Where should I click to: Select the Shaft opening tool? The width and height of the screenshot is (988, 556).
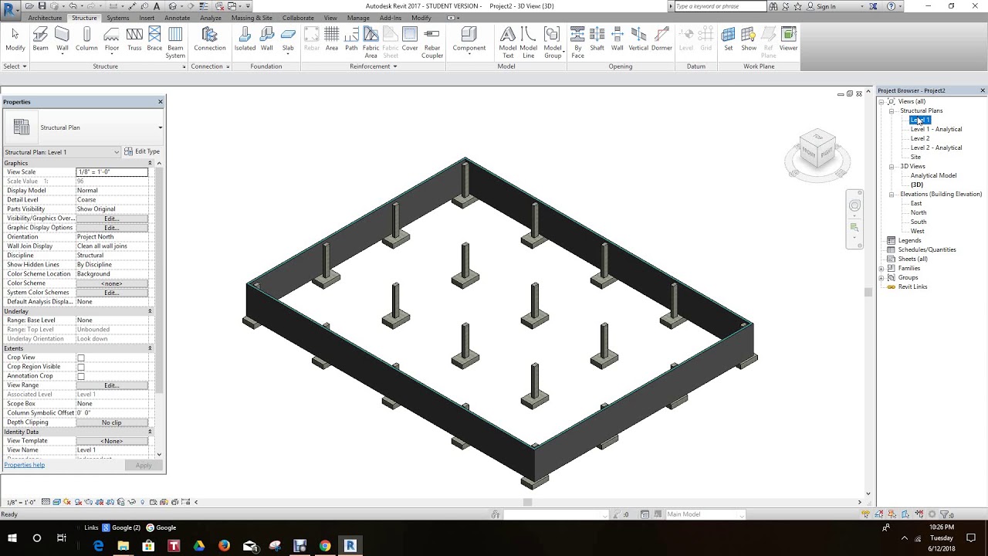tap(597, 39)
